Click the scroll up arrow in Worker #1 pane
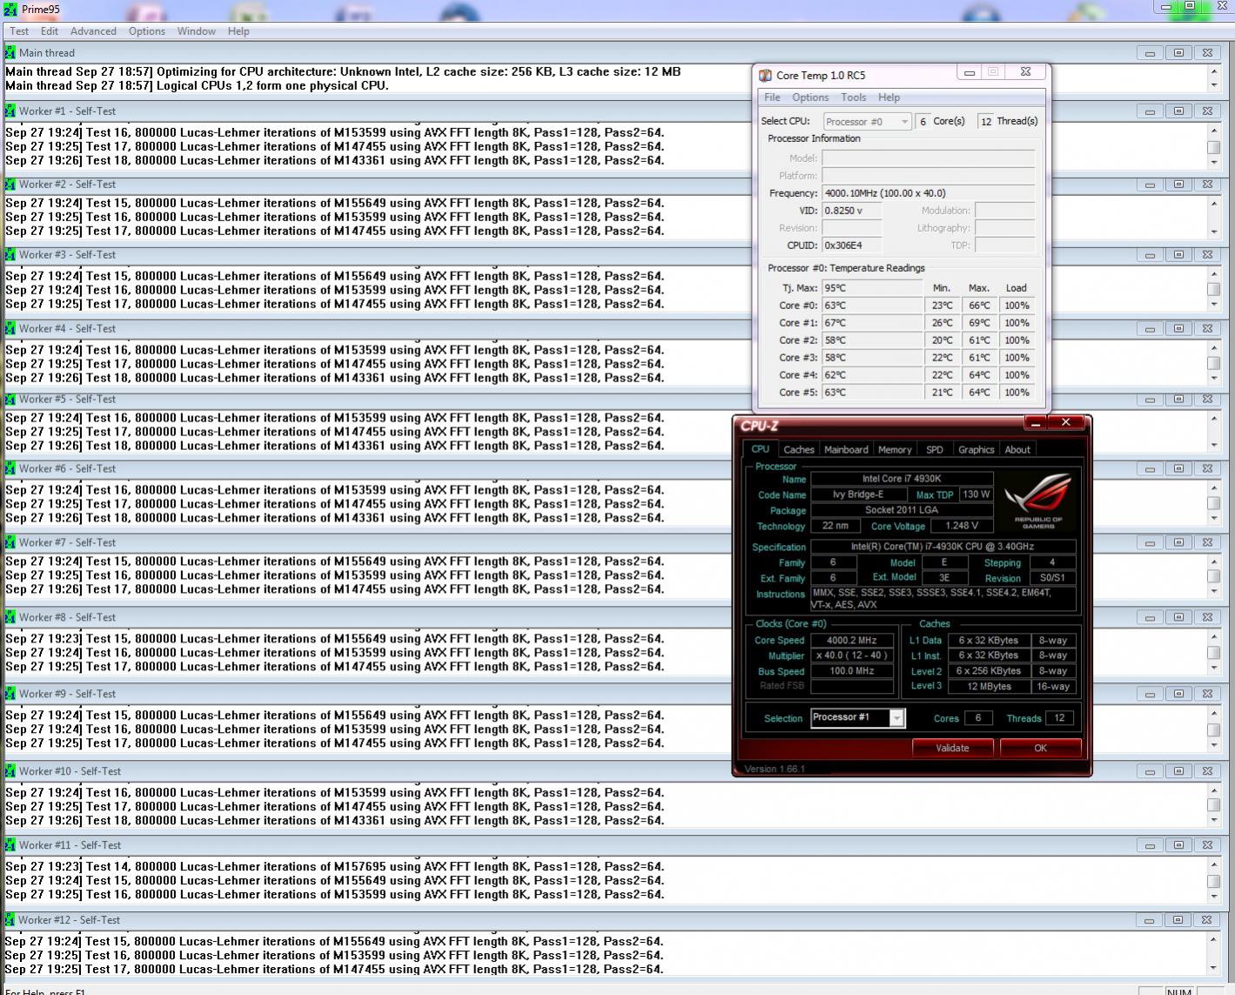Screen dimensions: 1235x995 [1214, 131]
